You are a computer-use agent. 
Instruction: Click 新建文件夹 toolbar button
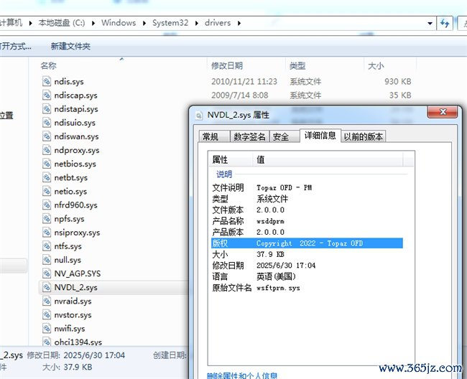point(70,47)
